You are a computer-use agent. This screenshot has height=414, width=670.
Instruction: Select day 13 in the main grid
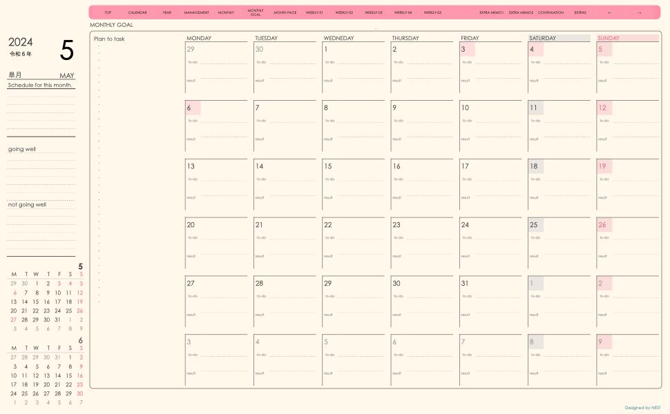point(191,166)
